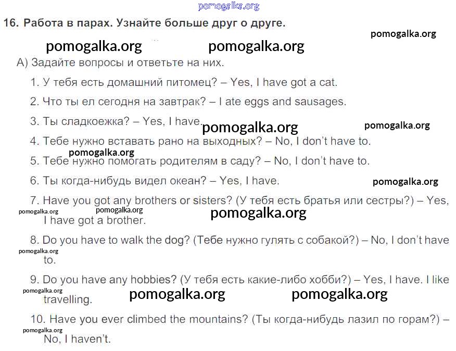This screenshot has height=351, width=456.
Task: Click the word "travelling."
Action: point(67,299)
